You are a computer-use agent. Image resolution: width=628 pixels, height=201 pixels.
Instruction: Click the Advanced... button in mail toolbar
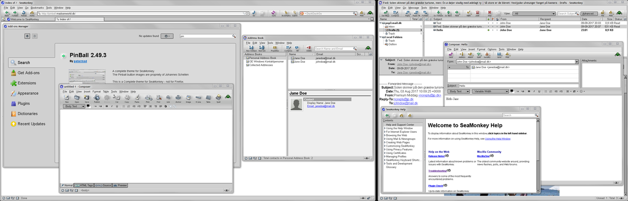[x=589, y=14]
